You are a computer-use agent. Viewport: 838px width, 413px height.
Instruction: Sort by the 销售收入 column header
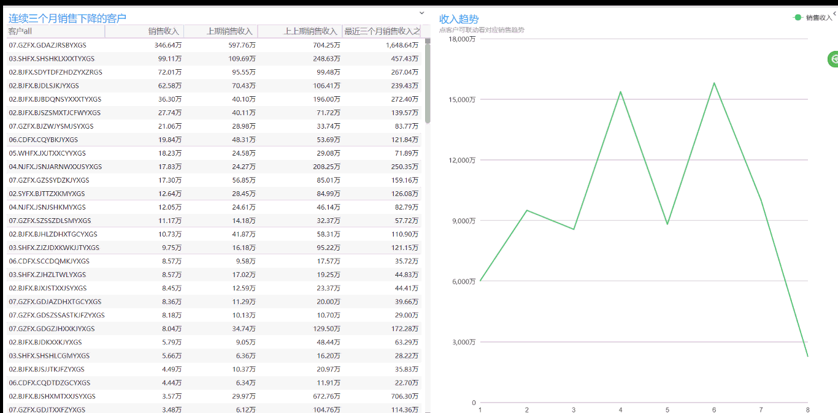(x=163, y=31)
